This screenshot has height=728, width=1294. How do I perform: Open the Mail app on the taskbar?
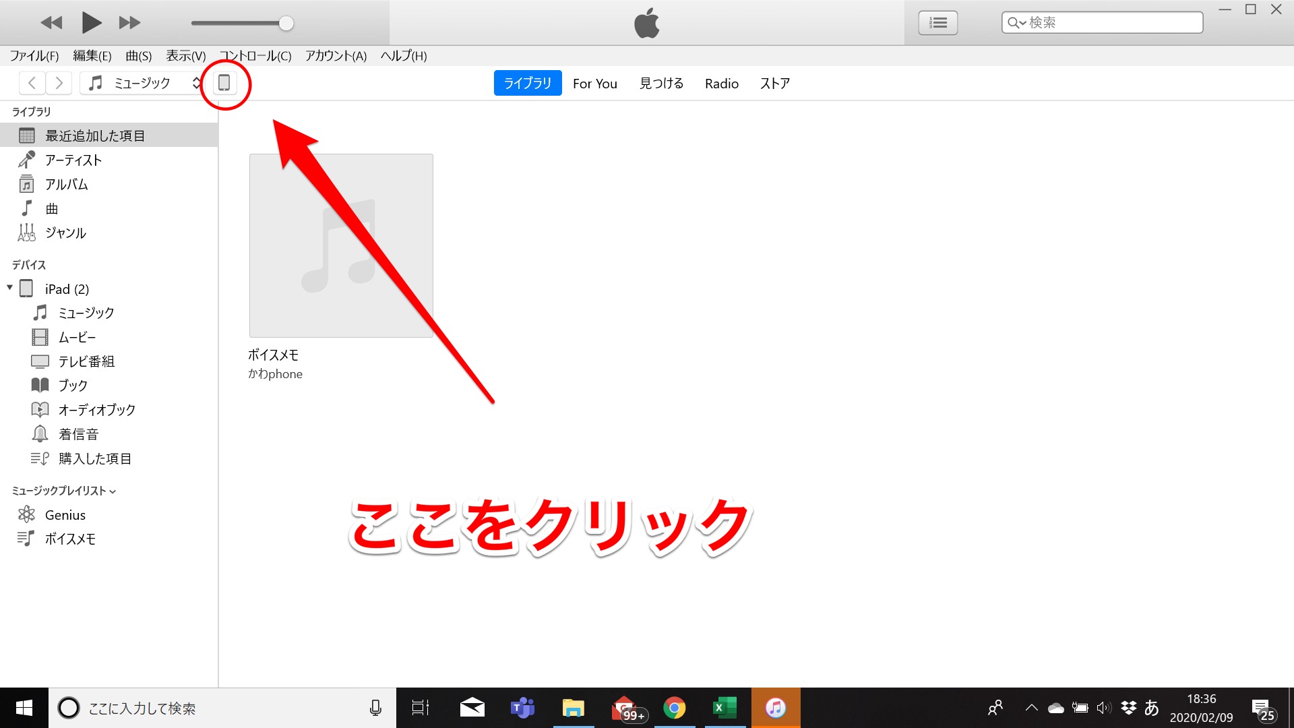coord(472,708)
